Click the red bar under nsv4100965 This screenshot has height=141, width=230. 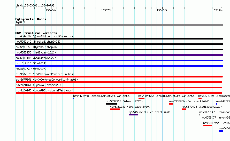pos(119,93)
